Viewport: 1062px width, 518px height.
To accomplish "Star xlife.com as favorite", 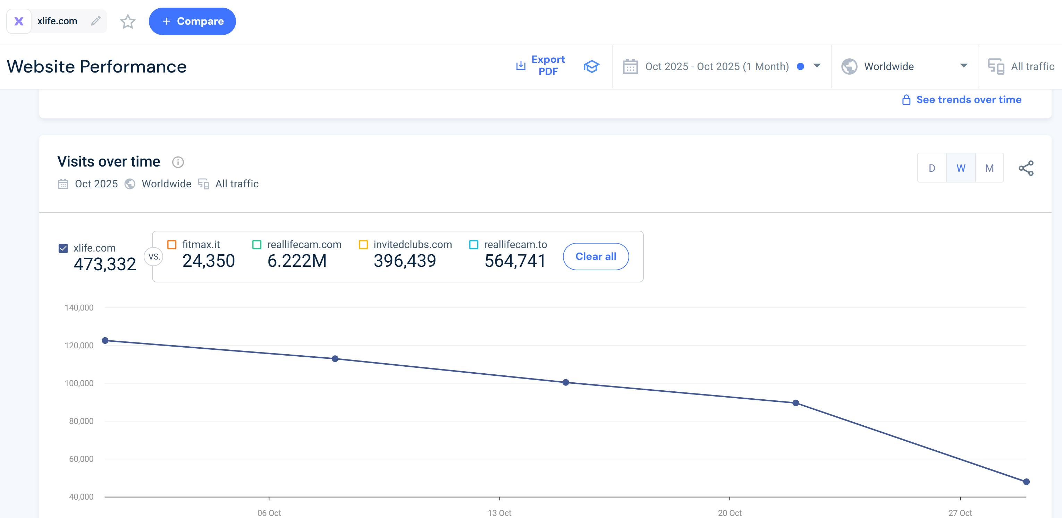I will click(x=128, y=22).
